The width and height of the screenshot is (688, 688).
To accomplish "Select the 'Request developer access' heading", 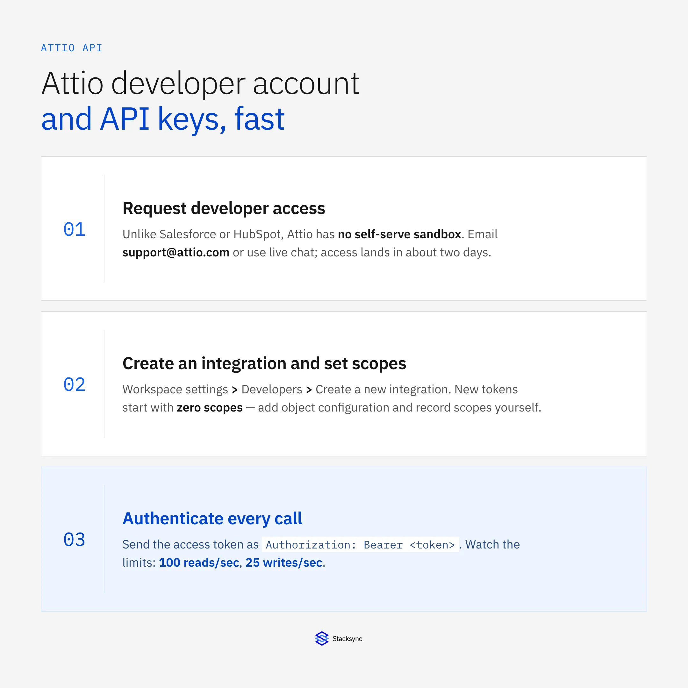I will pyautogui.click(x=224, y=208).
